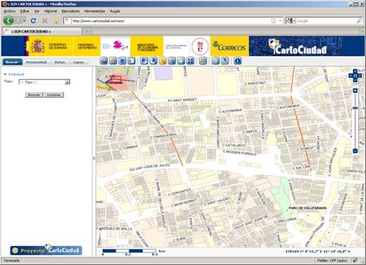Viewport: 366px width, 265px height.
Task: Open a new browser tab
Action: pyautogui.click(x=87, y=31)
